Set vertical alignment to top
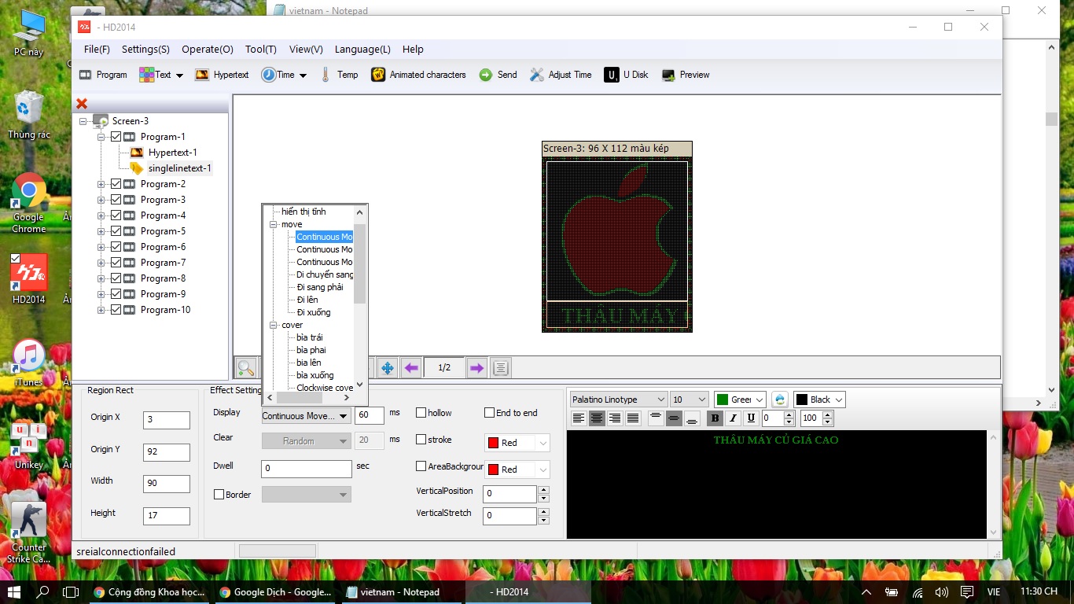 point(656,418)
